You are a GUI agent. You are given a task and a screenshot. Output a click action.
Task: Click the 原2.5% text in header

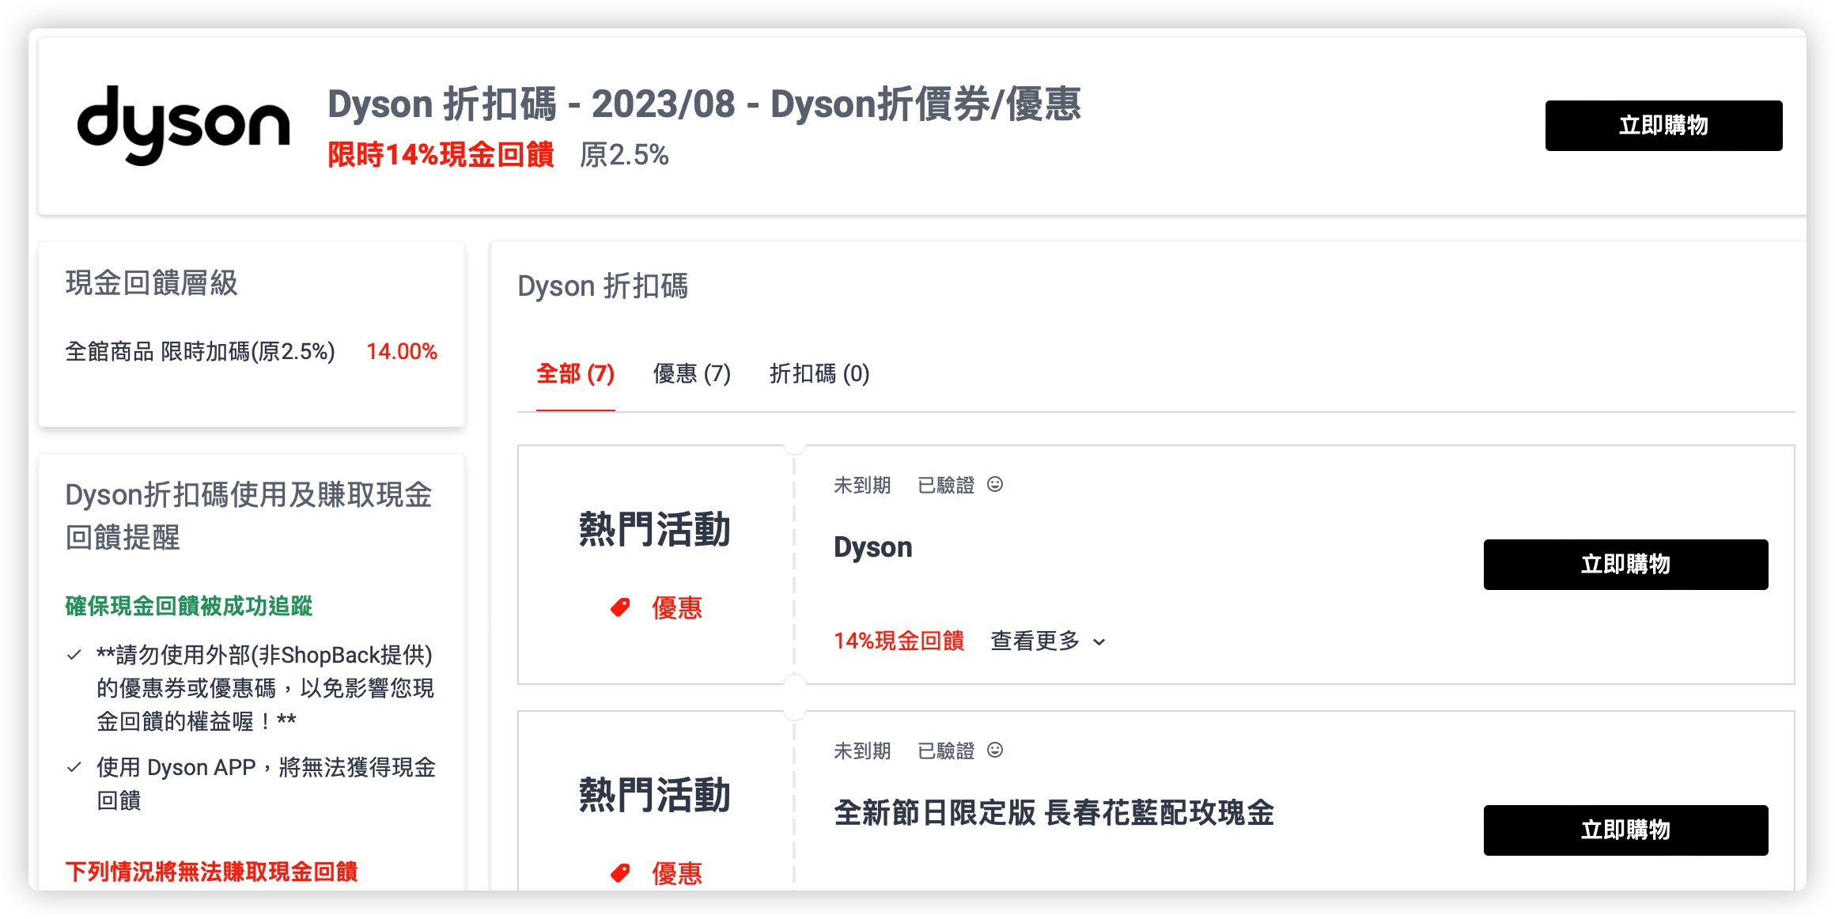(624, 154)
